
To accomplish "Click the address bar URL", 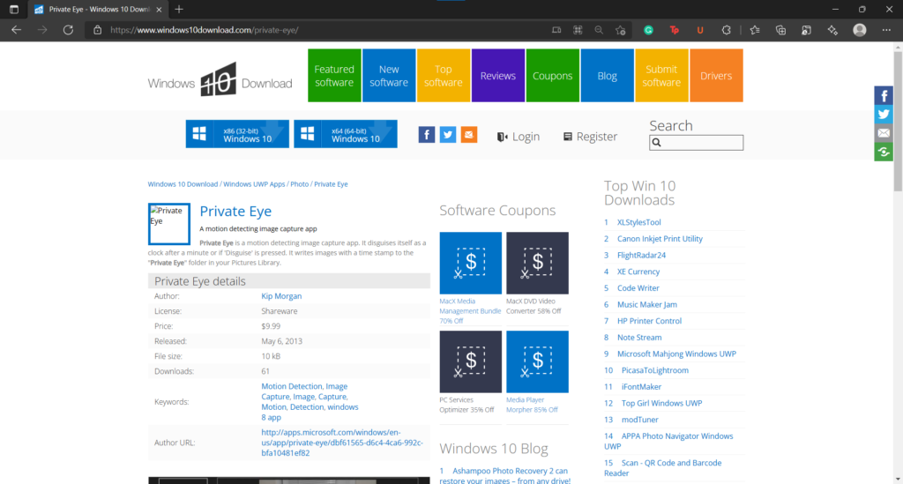I will coord(204,30).
